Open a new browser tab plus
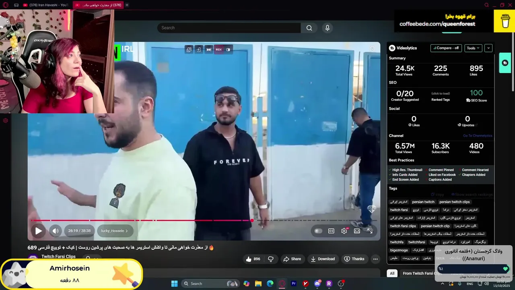This screenshot has height=290, width=515. point(127,5)
